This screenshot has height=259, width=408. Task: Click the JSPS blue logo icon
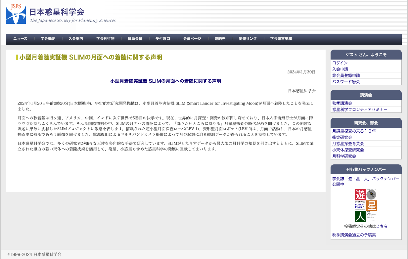pyautogui.click(x=16, y=14)
